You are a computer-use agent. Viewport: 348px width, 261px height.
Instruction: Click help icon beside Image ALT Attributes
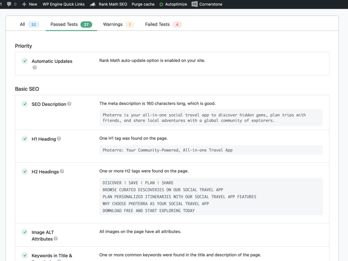point(56,238)
